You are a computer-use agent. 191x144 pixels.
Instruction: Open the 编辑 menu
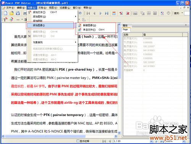tap(21, 8)
